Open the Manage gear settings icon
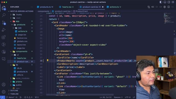This screenshot has width=176, height=99. 4,92
